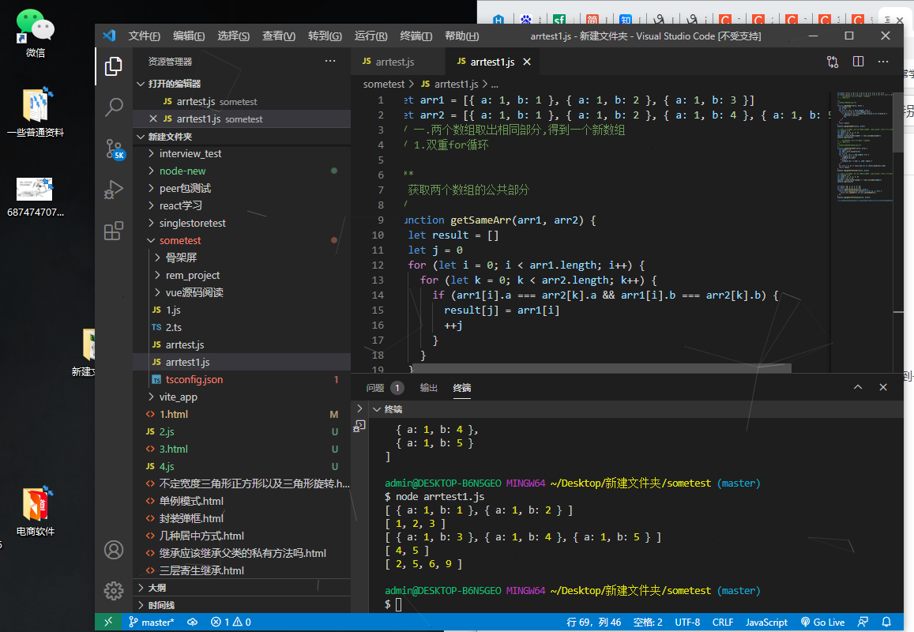Expand the vite_app folder
Image resolution: width=914 pixels, height=632 pixels.
tap(178, 397)
